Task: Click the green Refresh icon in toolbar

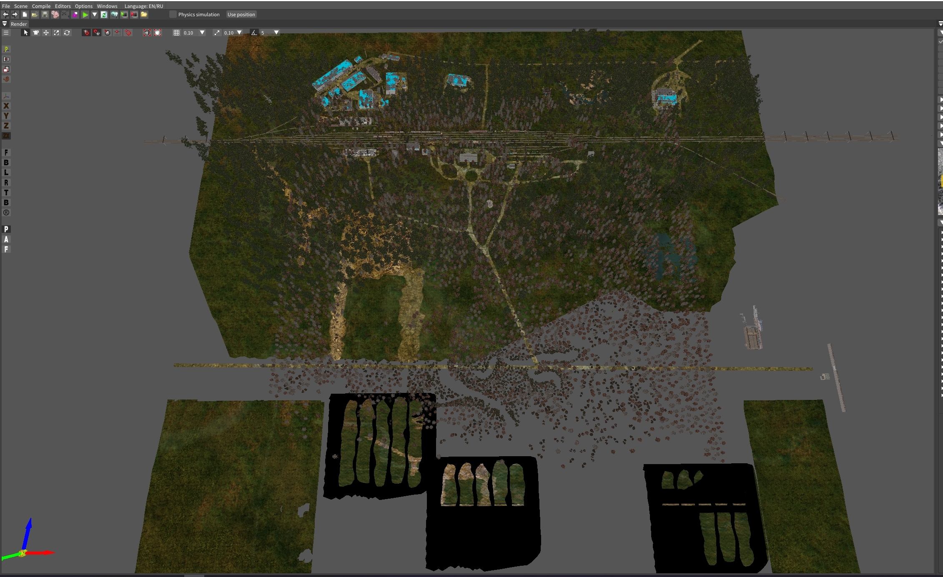Action: 104,15
